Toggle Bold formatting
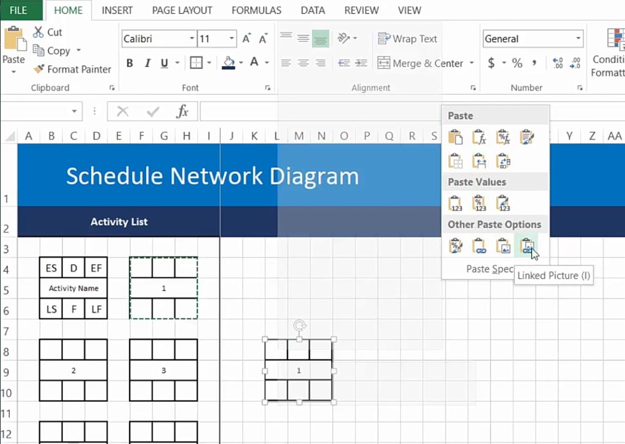 [x=130, y=63]
